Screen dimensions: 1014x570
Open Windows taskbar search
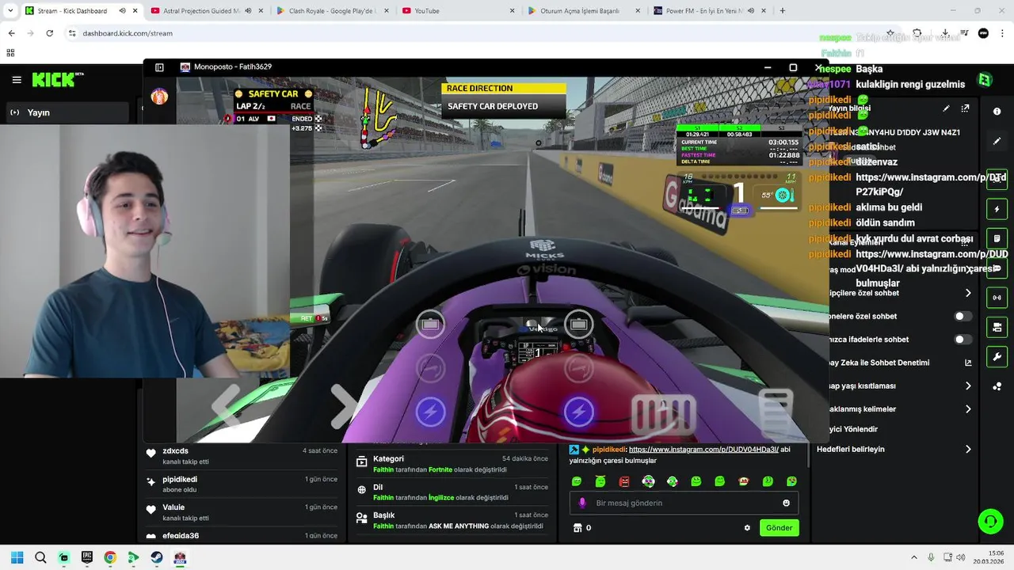(40, 557)
